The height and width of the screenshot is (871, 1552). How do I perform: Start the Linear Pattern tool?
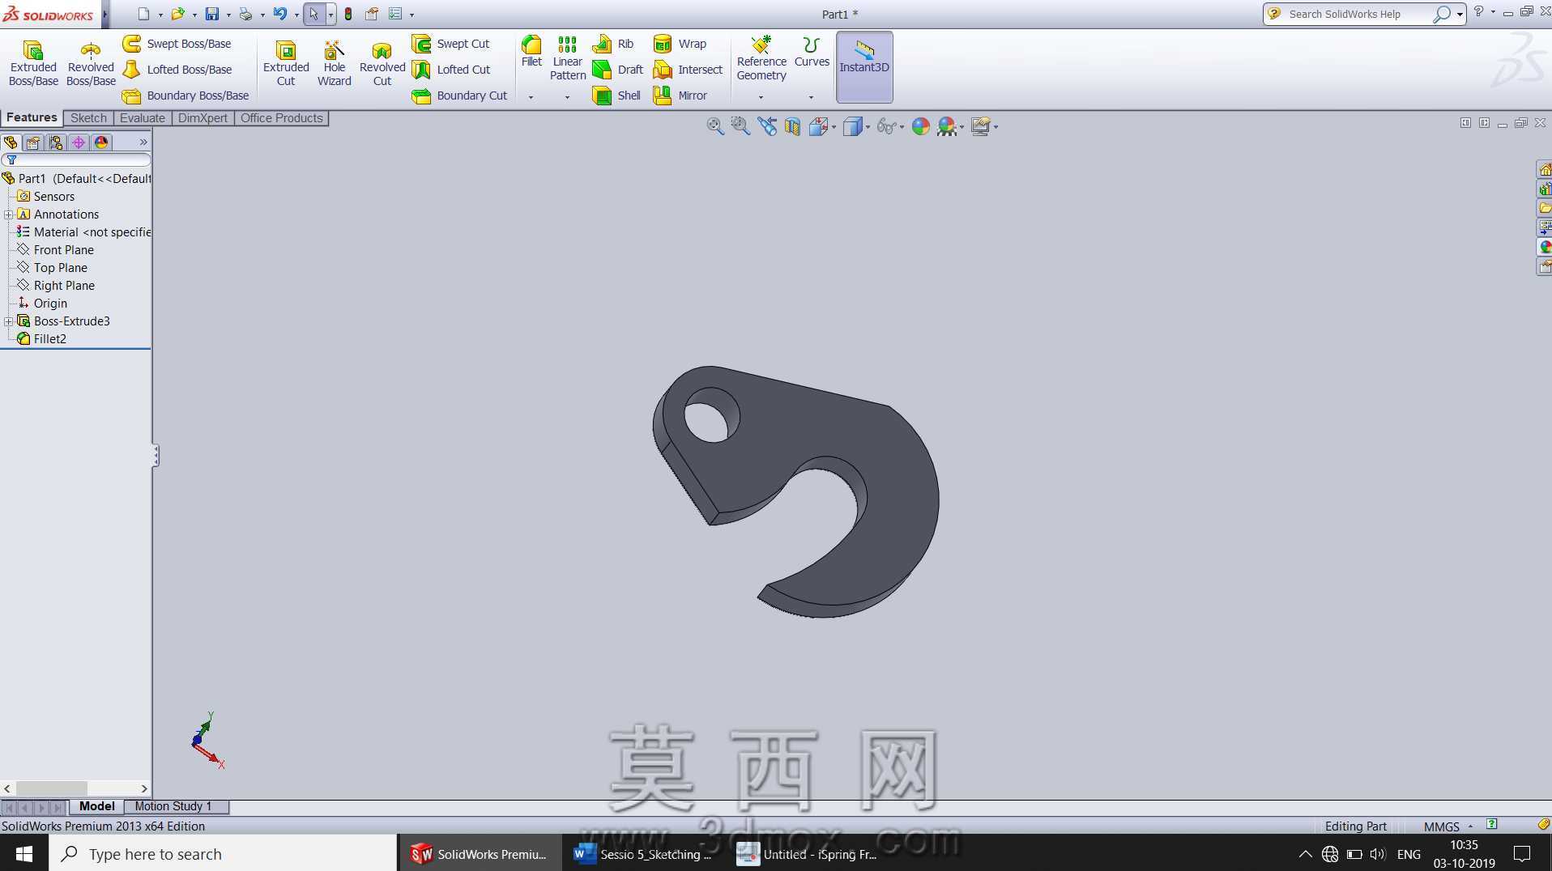pyautogui.click(x=568, y=57)
